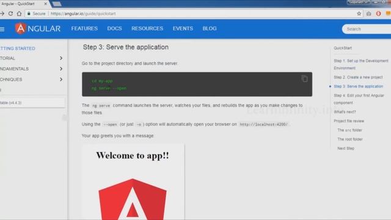Jump to The src folder section
This screenshot has width=391, height=220.
349,130
